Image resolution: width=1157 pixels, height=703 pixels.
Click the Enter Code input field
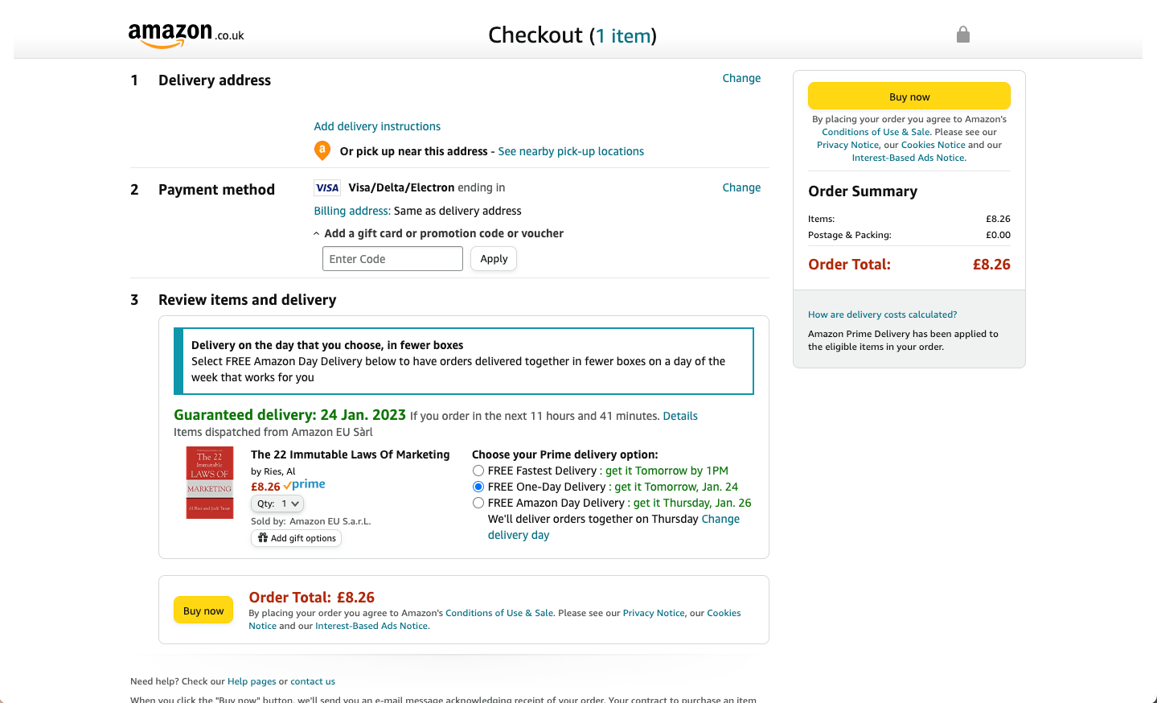(392, 259)
